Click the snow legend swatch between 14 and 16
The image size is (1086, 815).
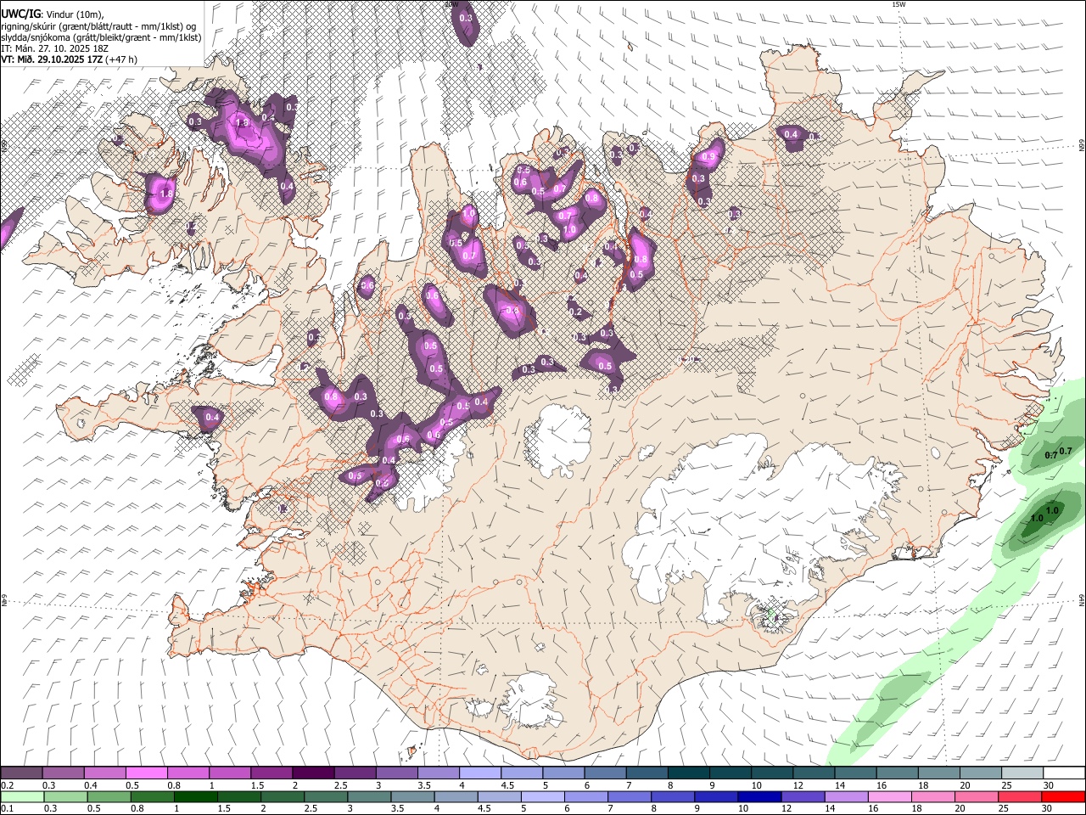(855, 773)
